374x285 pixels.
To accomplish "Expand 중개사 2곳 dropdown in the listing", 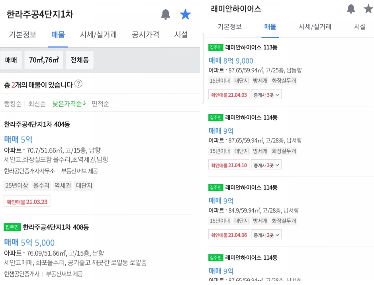I will (266, 235).
